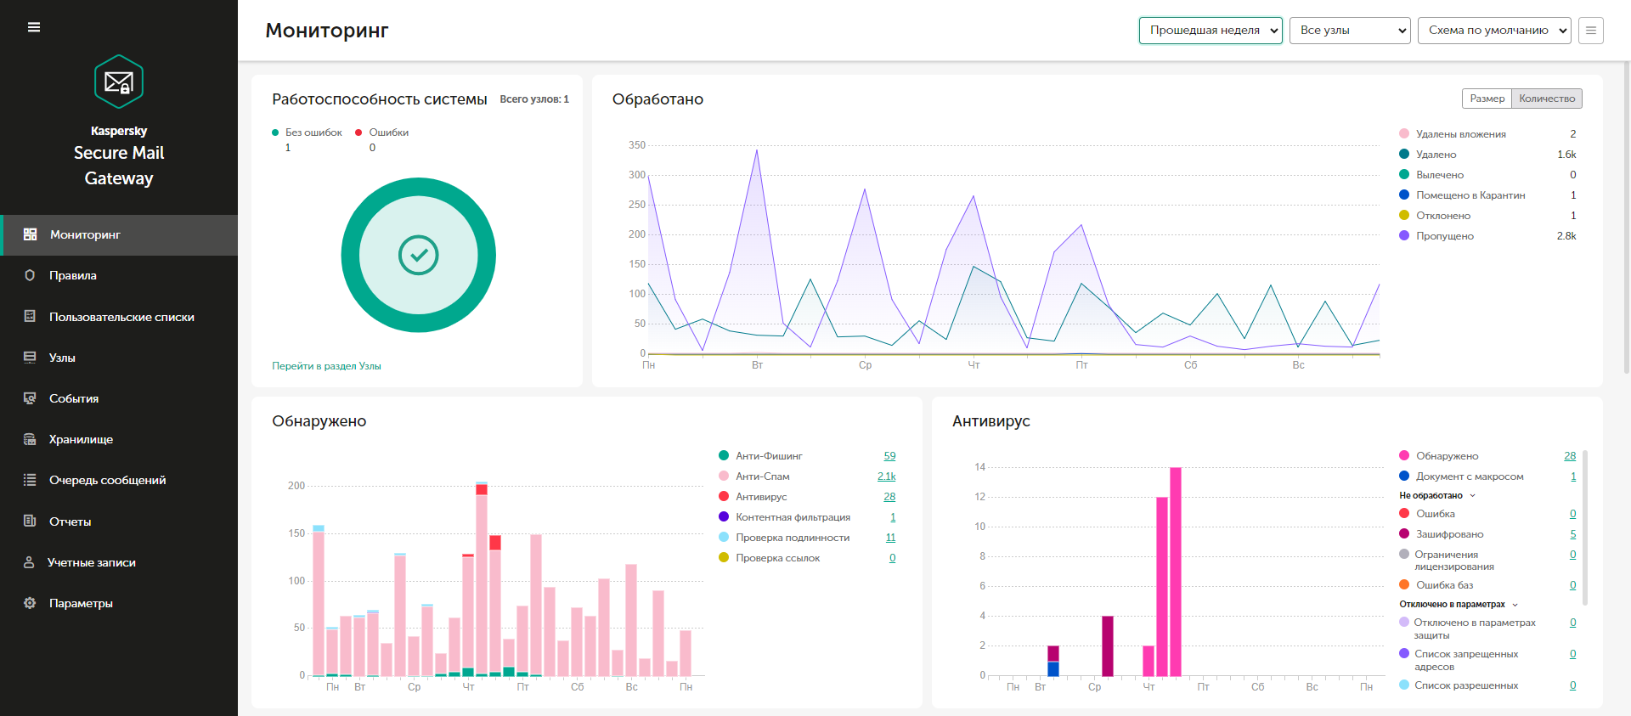
Task: Open the Прошедшая неделя period dropdown
Action: (1211, 31)
